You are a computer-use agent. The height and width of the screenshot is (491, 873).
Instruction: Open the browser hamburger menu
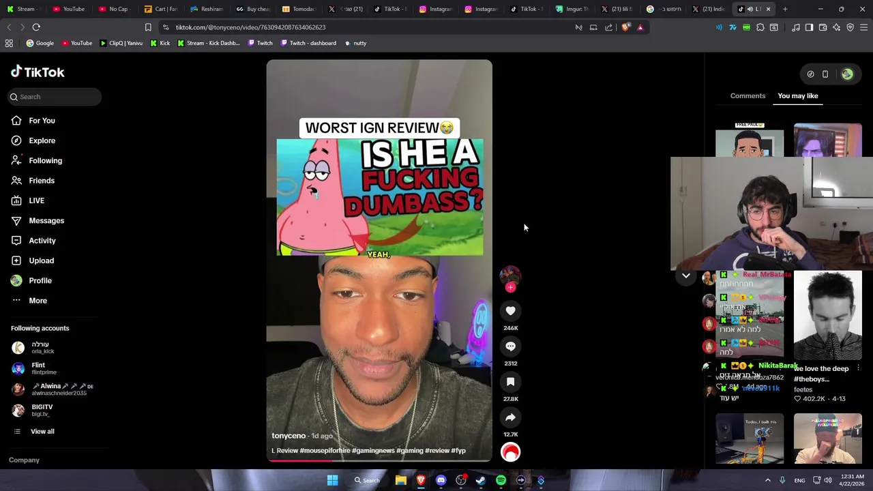click(x=864, y=27)
